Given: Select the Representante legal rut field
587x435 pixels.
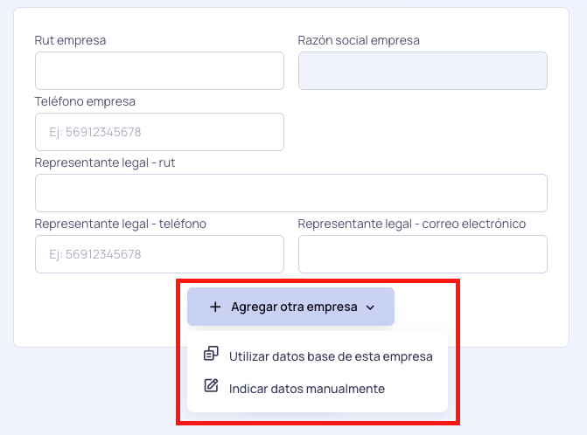Looking at the screenshot, I should pos(291,193).
